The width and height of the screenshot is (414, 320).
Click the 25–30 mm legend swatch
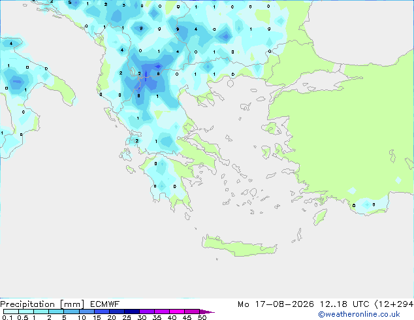131,312
